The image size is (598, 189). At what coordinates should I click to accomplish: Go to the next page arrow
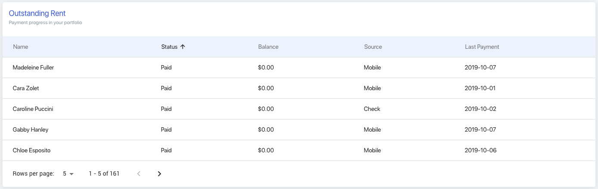(159, 174)
